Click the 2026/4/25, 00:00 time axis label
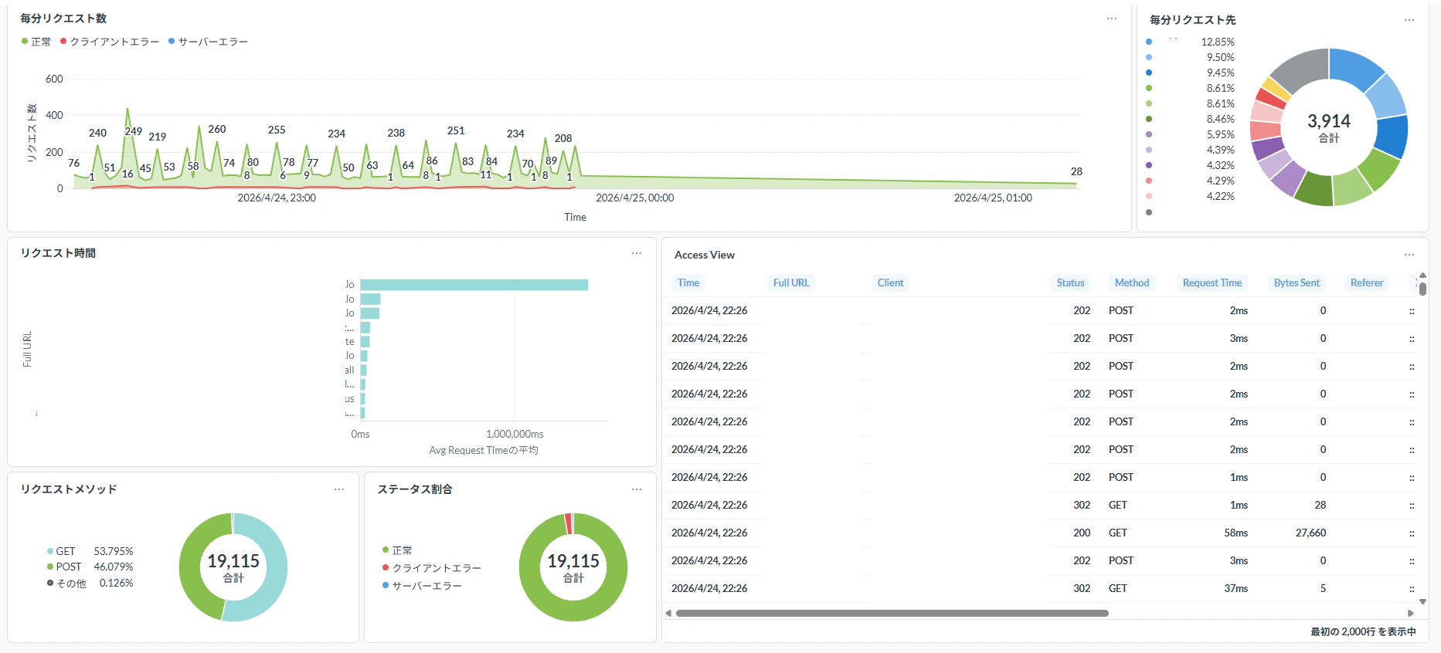Viewport: 1441px width, 653px height. pyautogui.click(x=635, y=198)
